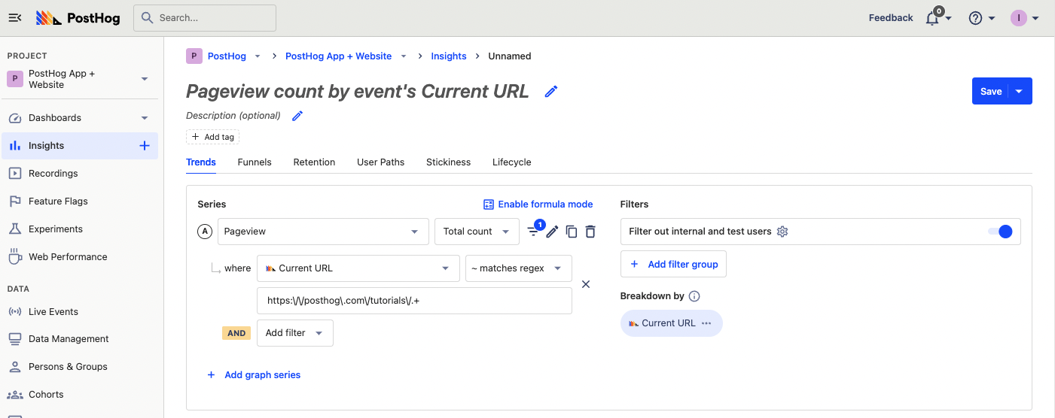Remove the Current URL filter with X

pos(586,284)
